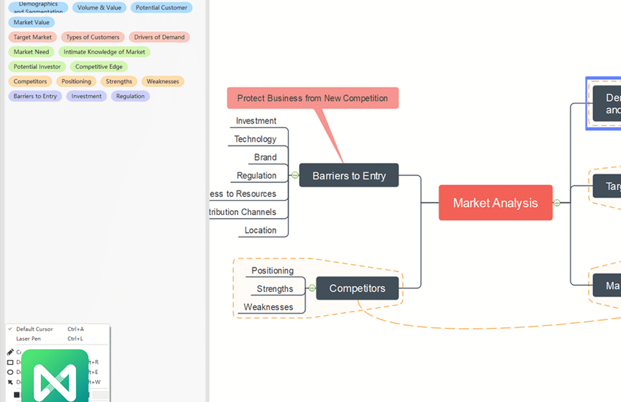621x402 pixels.
Task: Select the Market Analysis central topic
Action: point(495,203)
